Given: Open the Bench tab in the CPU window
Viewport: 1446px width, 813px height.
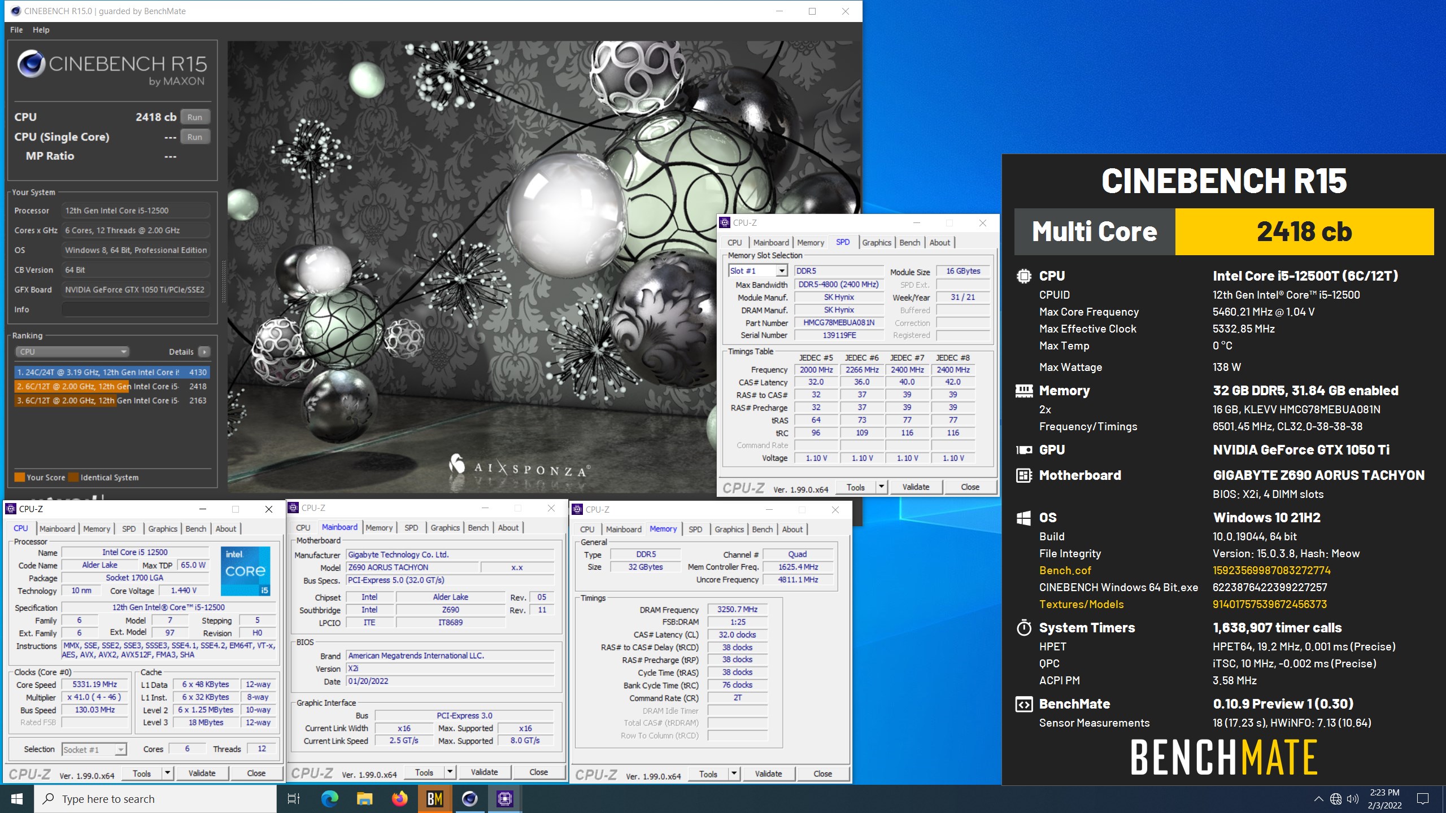Looking at the screenshot, I should click(x=196, y=529).
